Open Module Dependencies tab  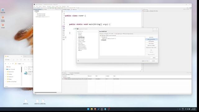pyautogui.click(x=128, y=34)
